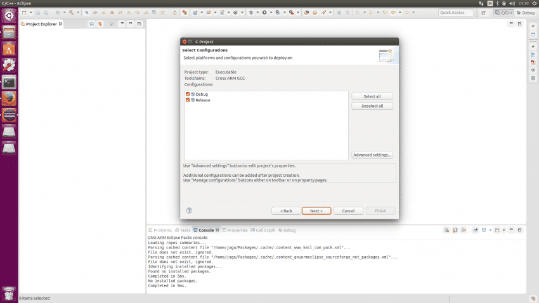Open Advanced settings in C Project dialog
Image resolution: width=539 pixels, height=303 pixels.
[x=372, y=155]
